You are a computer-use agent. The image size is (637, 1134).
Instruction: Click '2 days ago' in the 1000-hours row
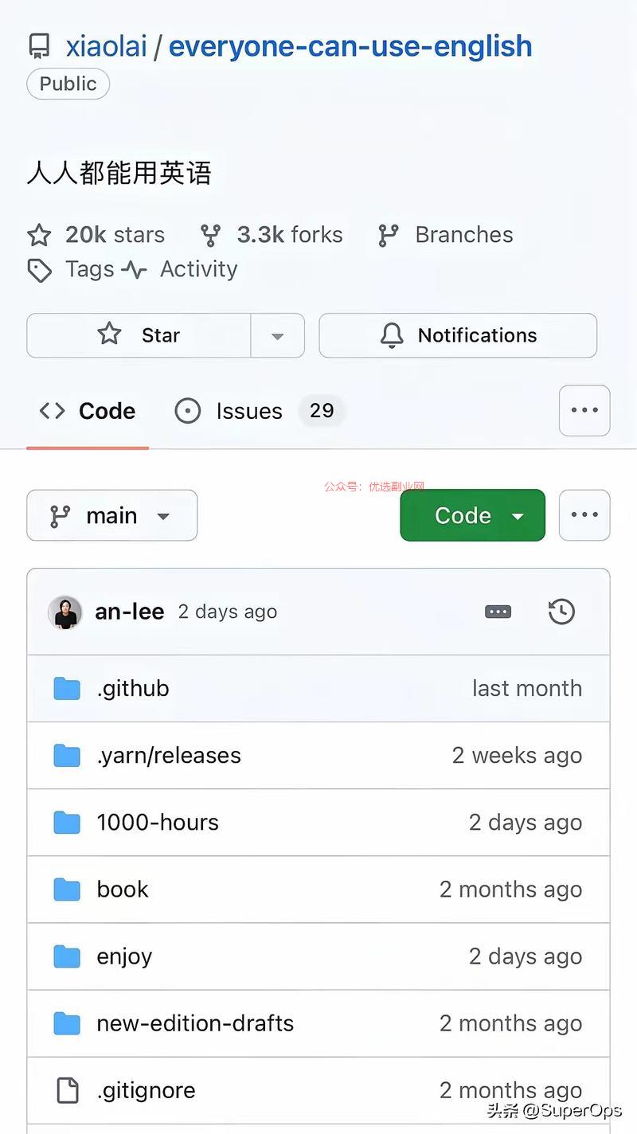[526, 822]
